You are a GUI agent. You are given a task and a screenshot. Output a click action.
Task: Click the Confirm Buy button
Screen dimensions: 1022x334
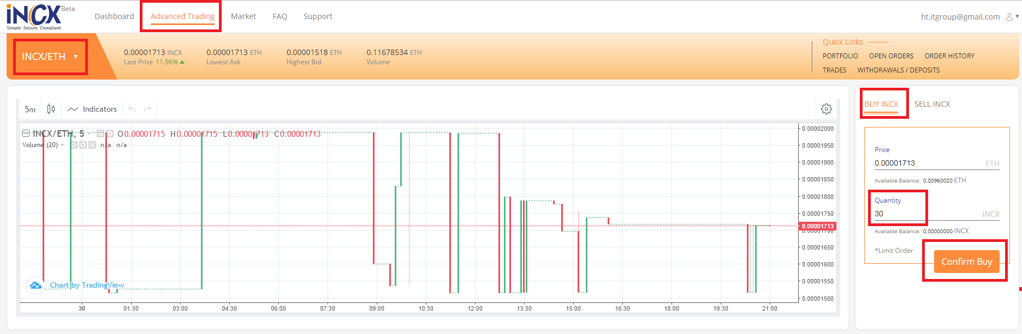pos(966,262)
